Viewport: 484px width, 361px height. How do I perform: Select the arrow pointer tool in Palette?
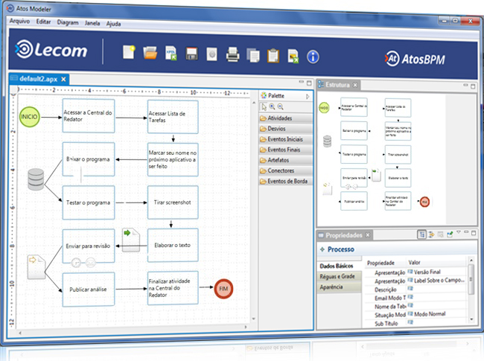[x=264, y=107]
